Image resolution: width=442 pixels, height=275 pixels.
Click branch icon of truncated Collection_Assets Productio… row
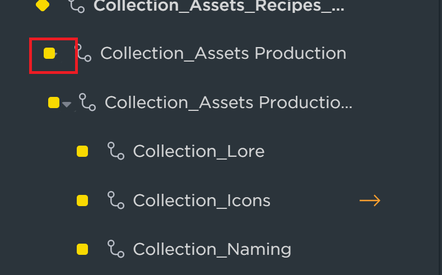point(87,102)
